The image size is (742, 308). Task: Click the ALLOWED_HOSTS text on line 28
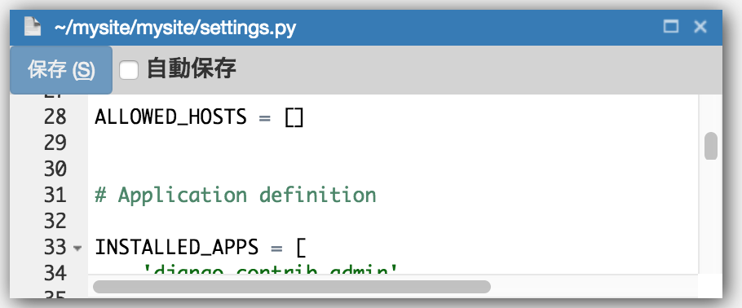pyautogui.click(x=171, y=117)
